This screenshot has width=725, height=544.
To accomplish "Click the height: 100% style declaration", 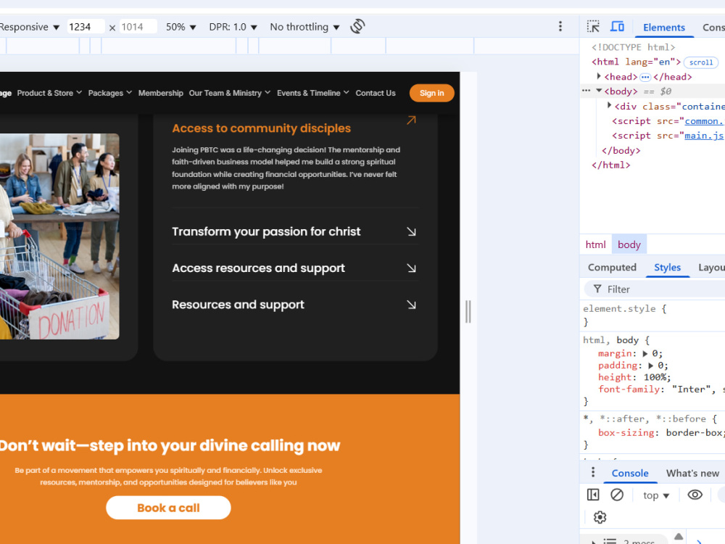I will [x=634, y=377].
